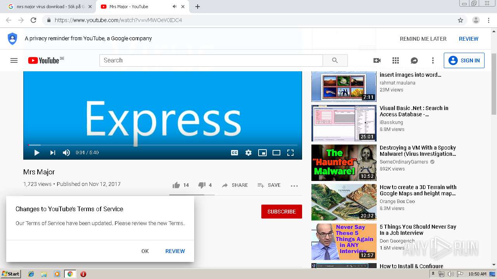The image size is (497, 279).
Task: Open the red stop-sign taskbar icon
Action: pyautogui.click(x=83, y=274)
